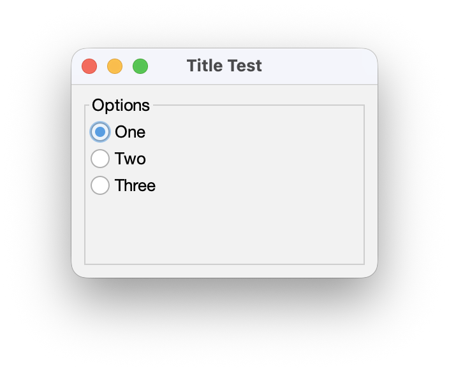Click the "One" label text
This screenshot has height=372, width=449.
pyautogui.click(x=130, y=132)
